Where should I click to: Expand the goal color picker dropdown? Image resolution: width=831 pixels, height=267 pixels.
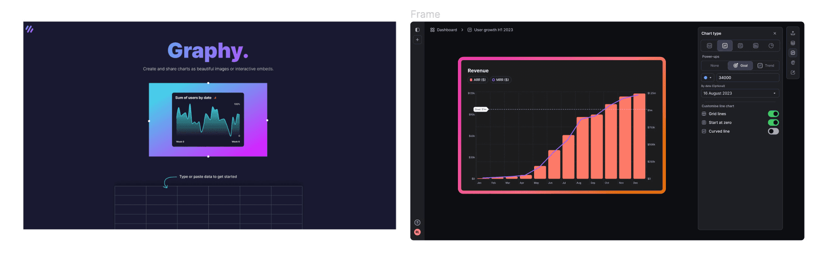[x=707, y=78]
